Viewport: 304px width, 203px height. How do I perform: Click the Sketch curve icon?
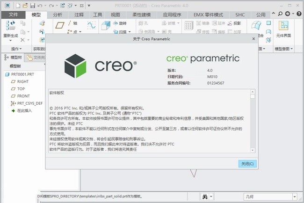[91, 25]
